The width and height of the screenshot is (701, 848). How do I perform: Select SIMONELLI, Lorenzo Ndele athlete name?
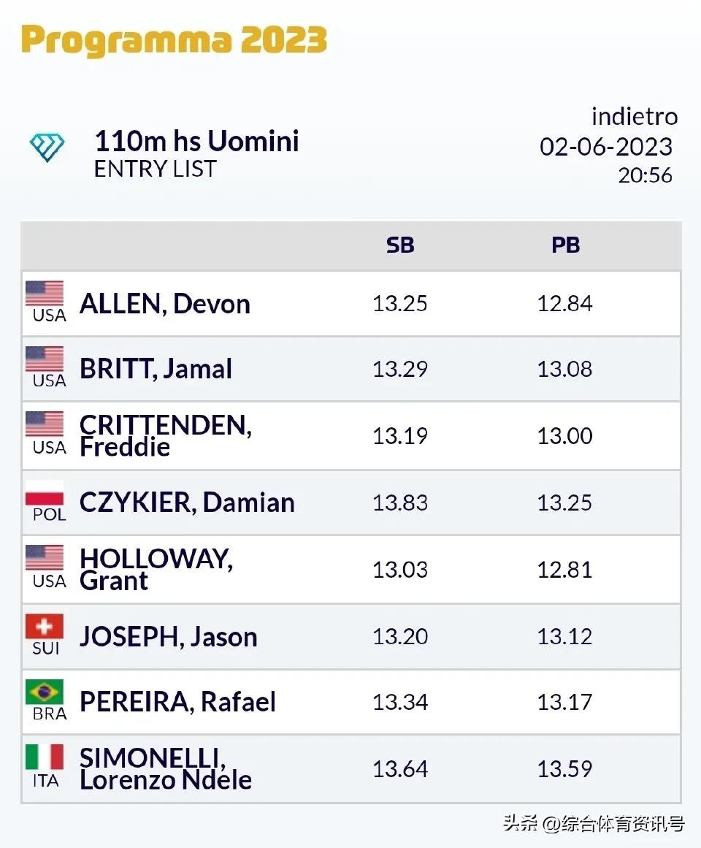click(165, 768)
